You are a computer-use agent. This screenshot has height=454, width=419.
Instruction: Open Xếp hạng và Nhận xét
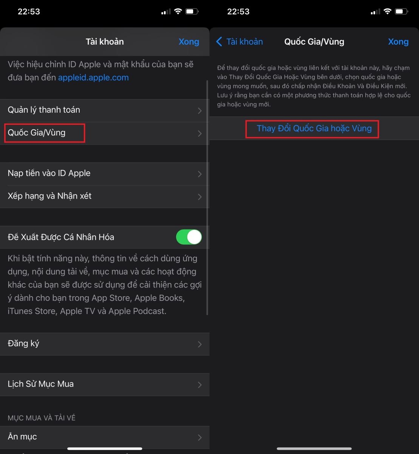pyautogui.click(x=49, y=196)
